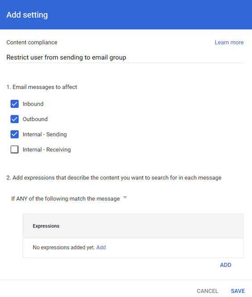Open the Learn more link
This screenshot has height=297, width=252.
point(229,42)
